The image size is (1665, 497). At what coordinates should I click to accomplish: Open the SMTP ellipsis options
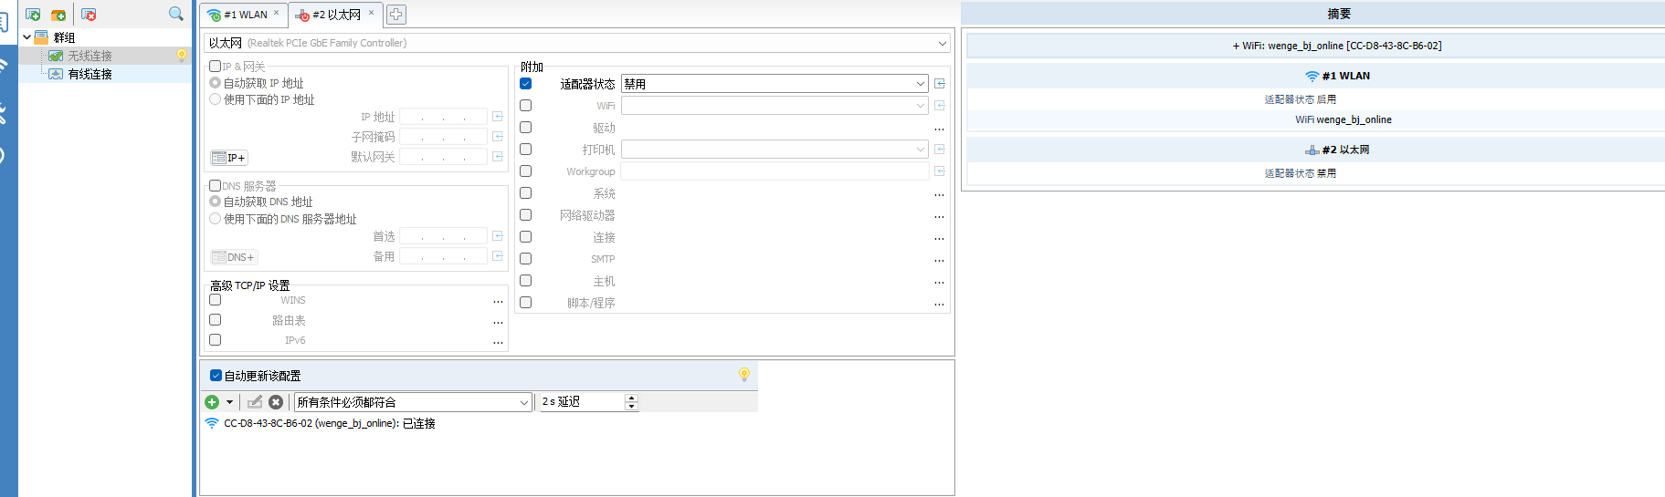click(x=939, y=260)
